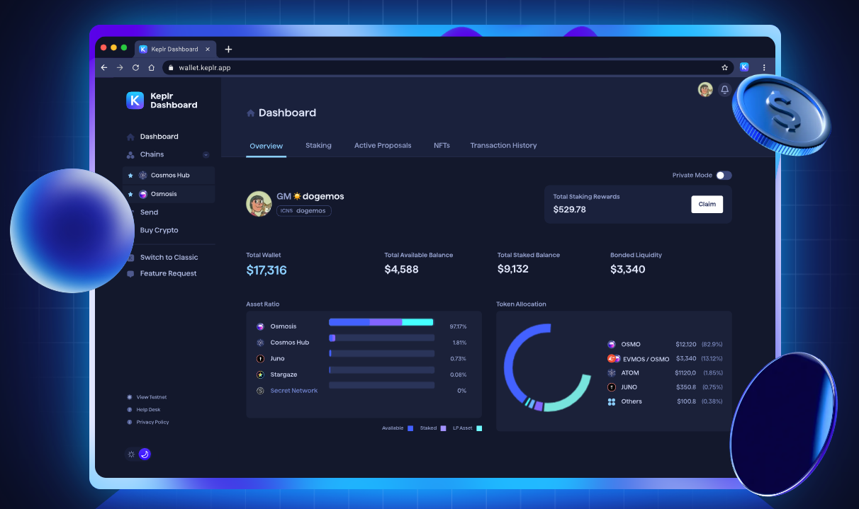Click the Keplr logo in the sidebar

pos(135,101)
